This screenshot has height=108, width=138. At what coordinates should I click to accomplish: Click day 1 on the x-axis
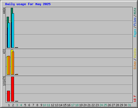tap(9, 105)
